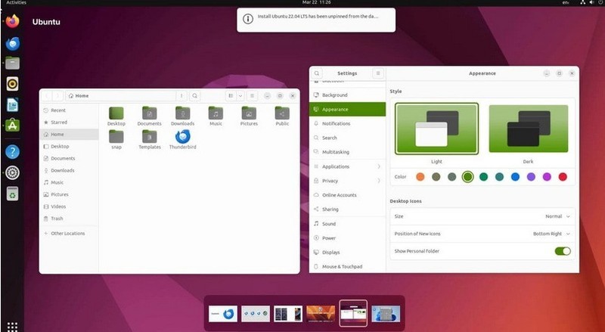Select the Light style option
This screenshot has width=605, height=332.
point(437,129)
